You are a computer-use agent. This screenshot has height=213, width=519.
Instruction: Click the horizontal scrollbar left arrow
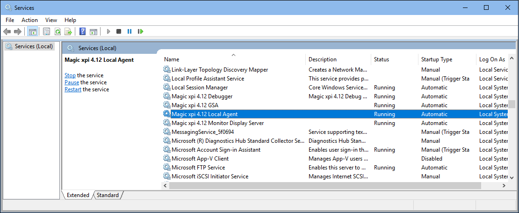coord(165,186)
